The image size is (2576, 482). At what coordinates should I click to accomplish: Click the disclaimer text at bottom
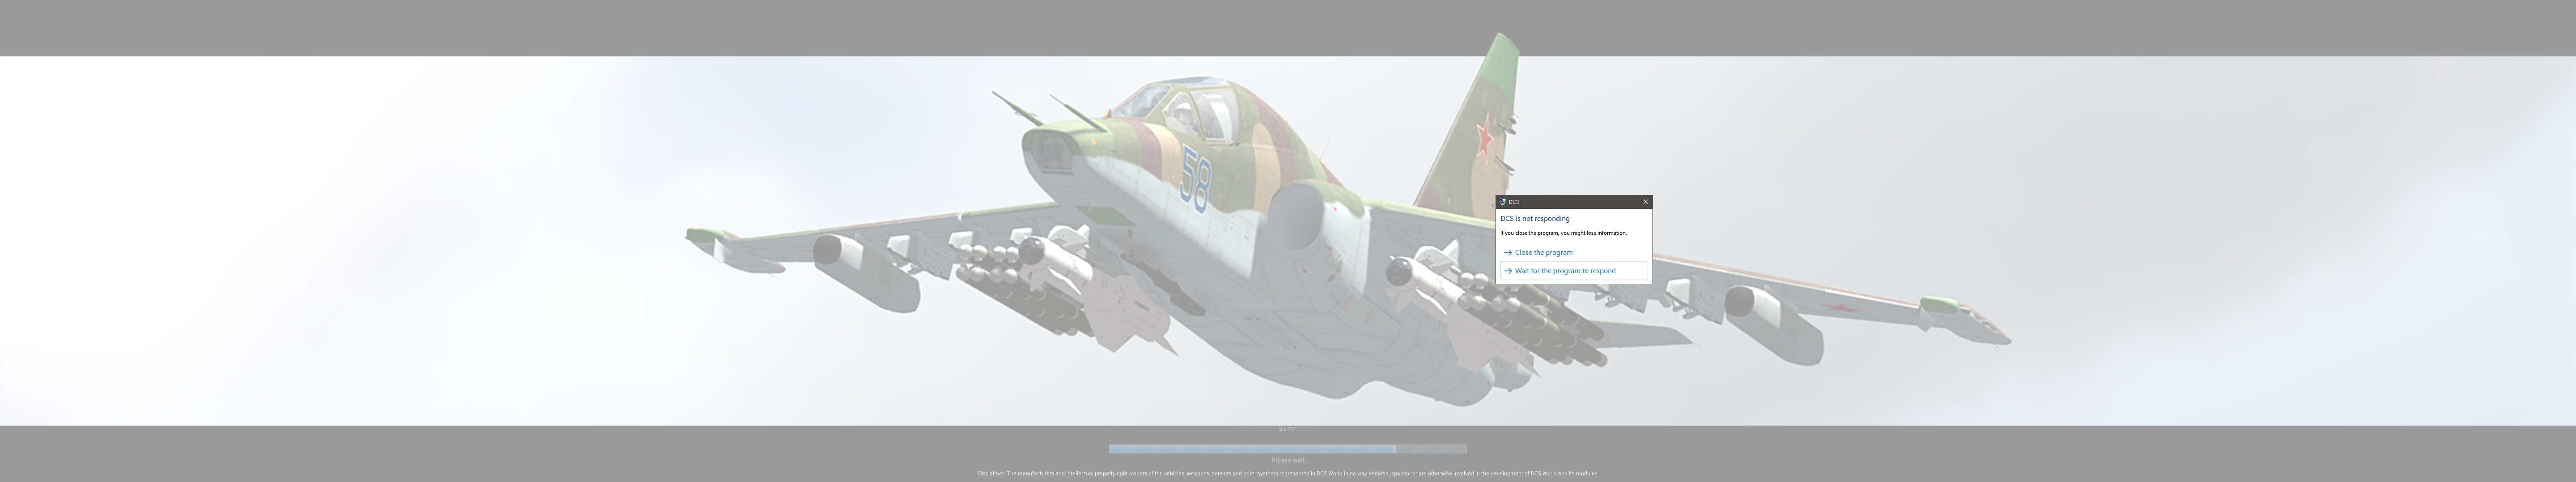(x=1288, y=474)
